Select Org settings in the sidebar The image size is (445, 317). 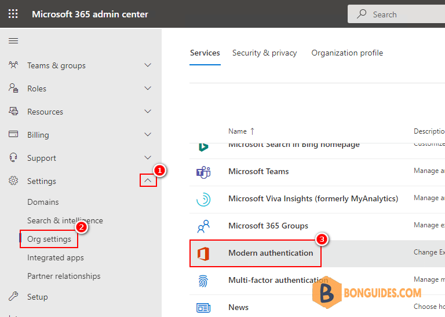pyautogui.click(x=49, y=239)
